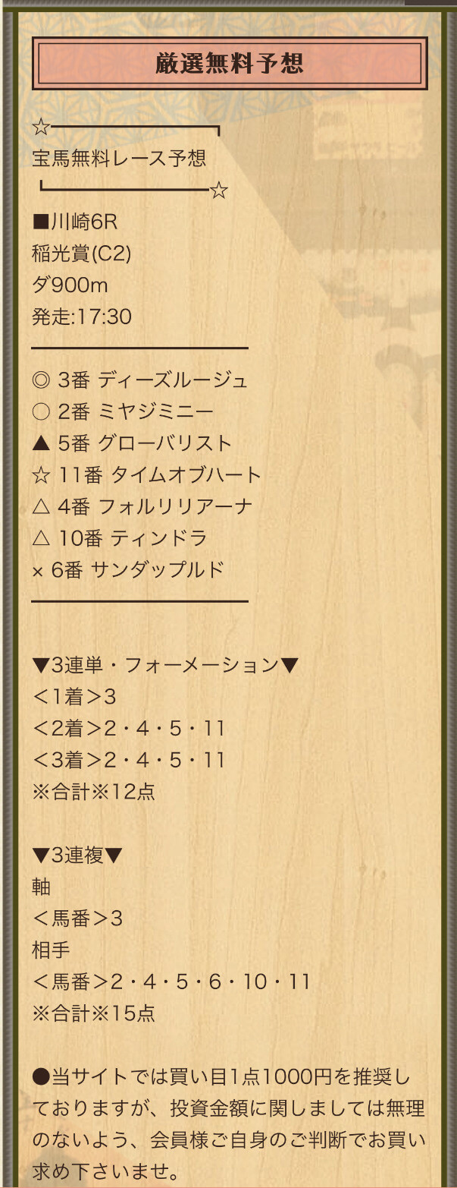This screenshot has width=457, height=1188.
Task: Click the star mark for タイムオブハート
Action: tap(41, 474)
